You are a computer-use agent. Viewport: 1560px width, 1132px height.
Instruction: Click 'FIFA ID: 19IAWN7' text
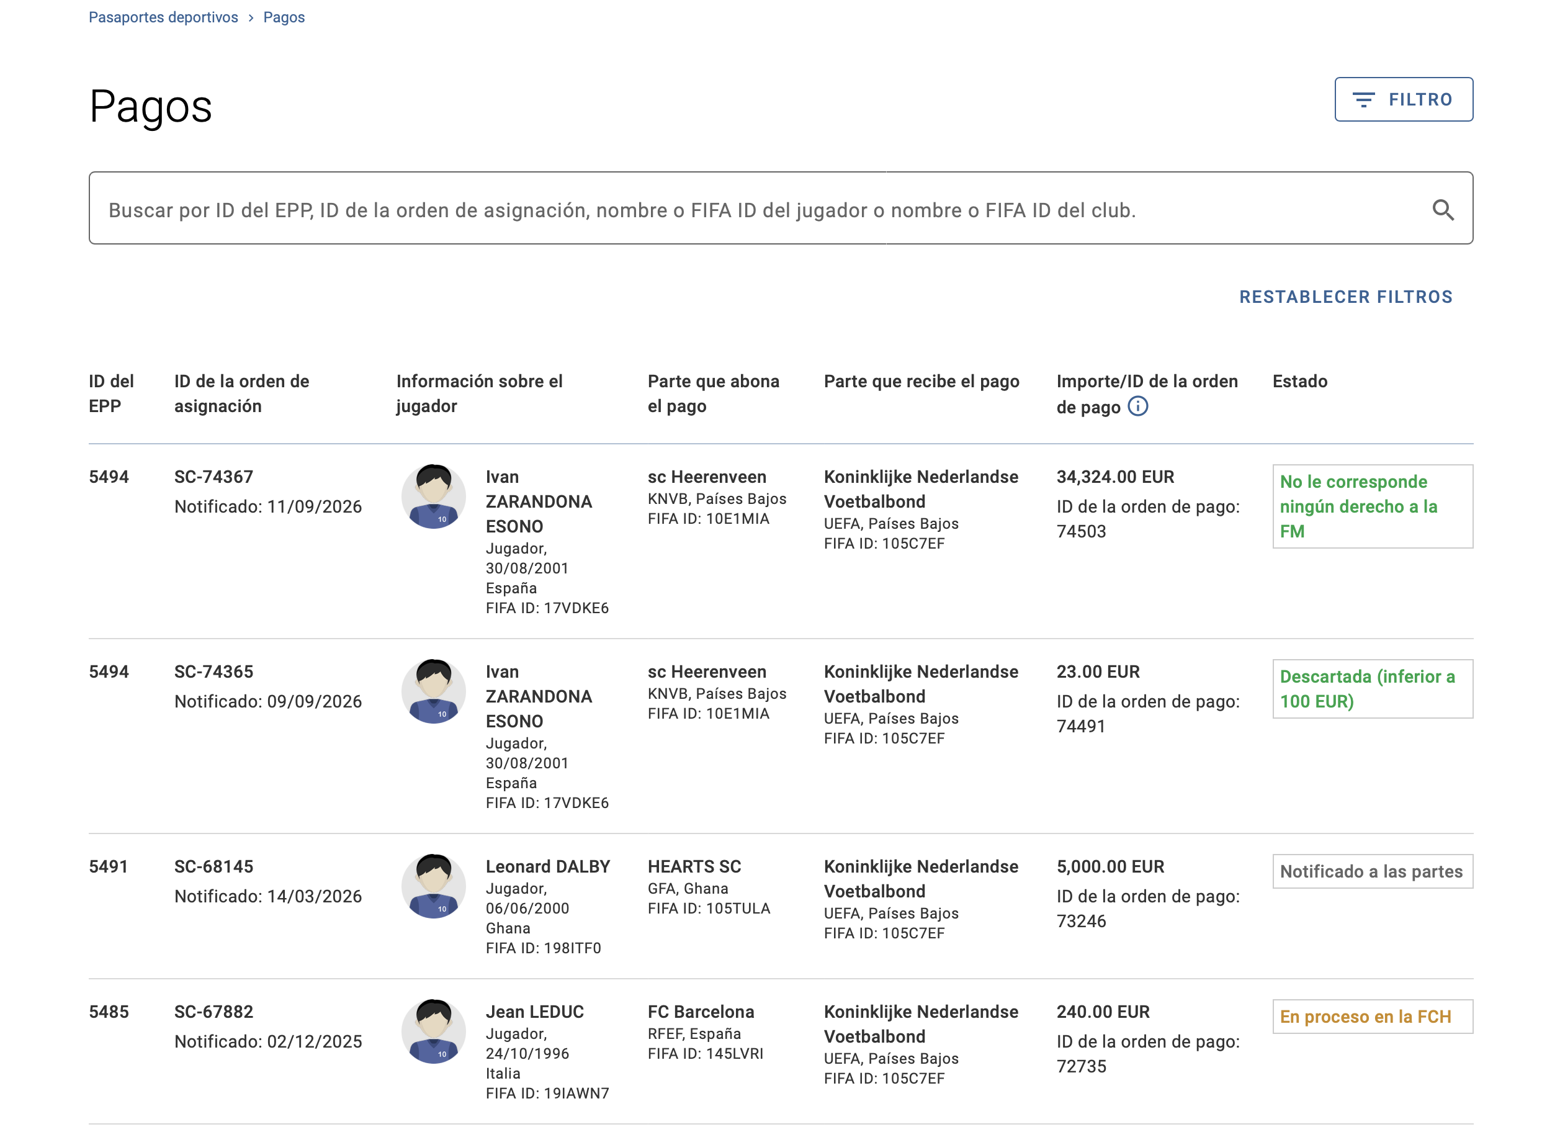[547, 1094]
